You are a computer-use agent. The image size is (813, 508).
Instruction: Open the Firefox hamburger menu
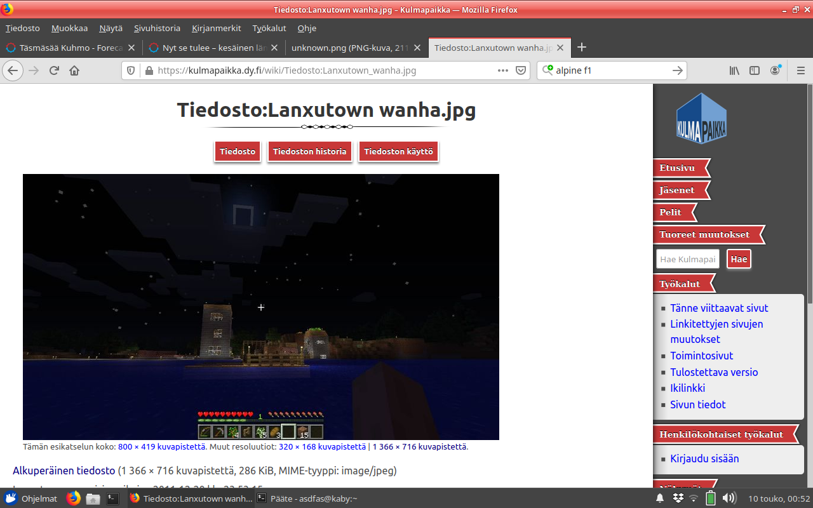(800, 70)
